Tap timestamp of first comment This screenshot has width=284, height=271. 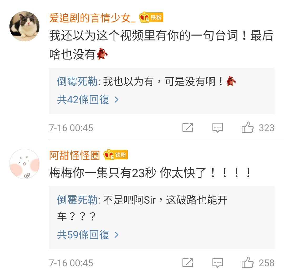[71, 128]
